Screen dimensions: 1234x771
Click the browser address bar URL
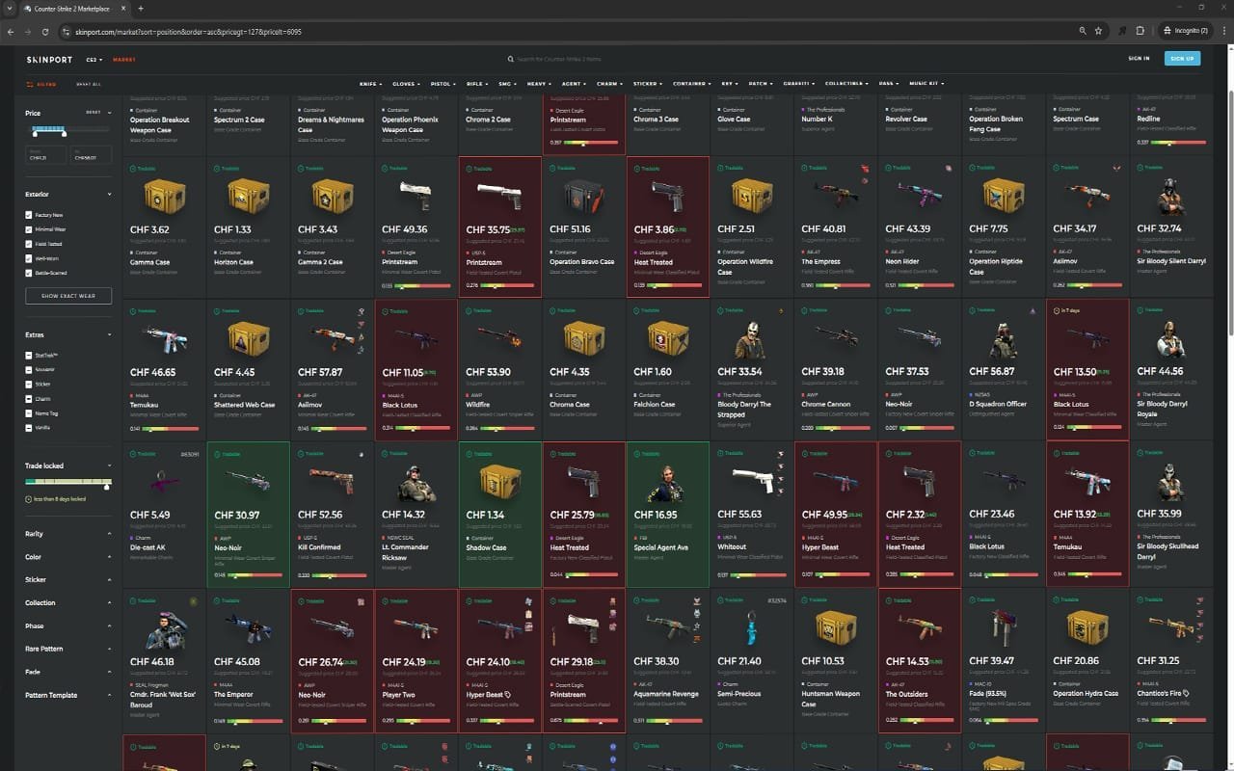pyautogui.click(x=188, y=32)
